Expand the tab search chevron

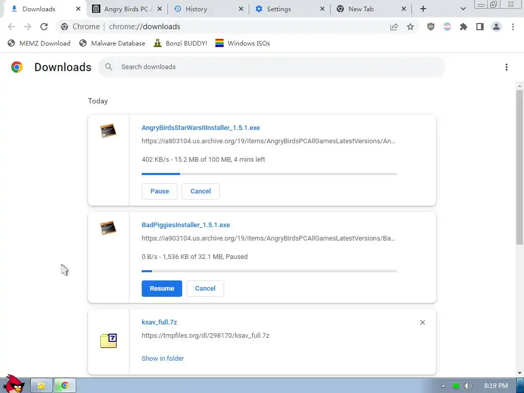click(x=463, y=9)
